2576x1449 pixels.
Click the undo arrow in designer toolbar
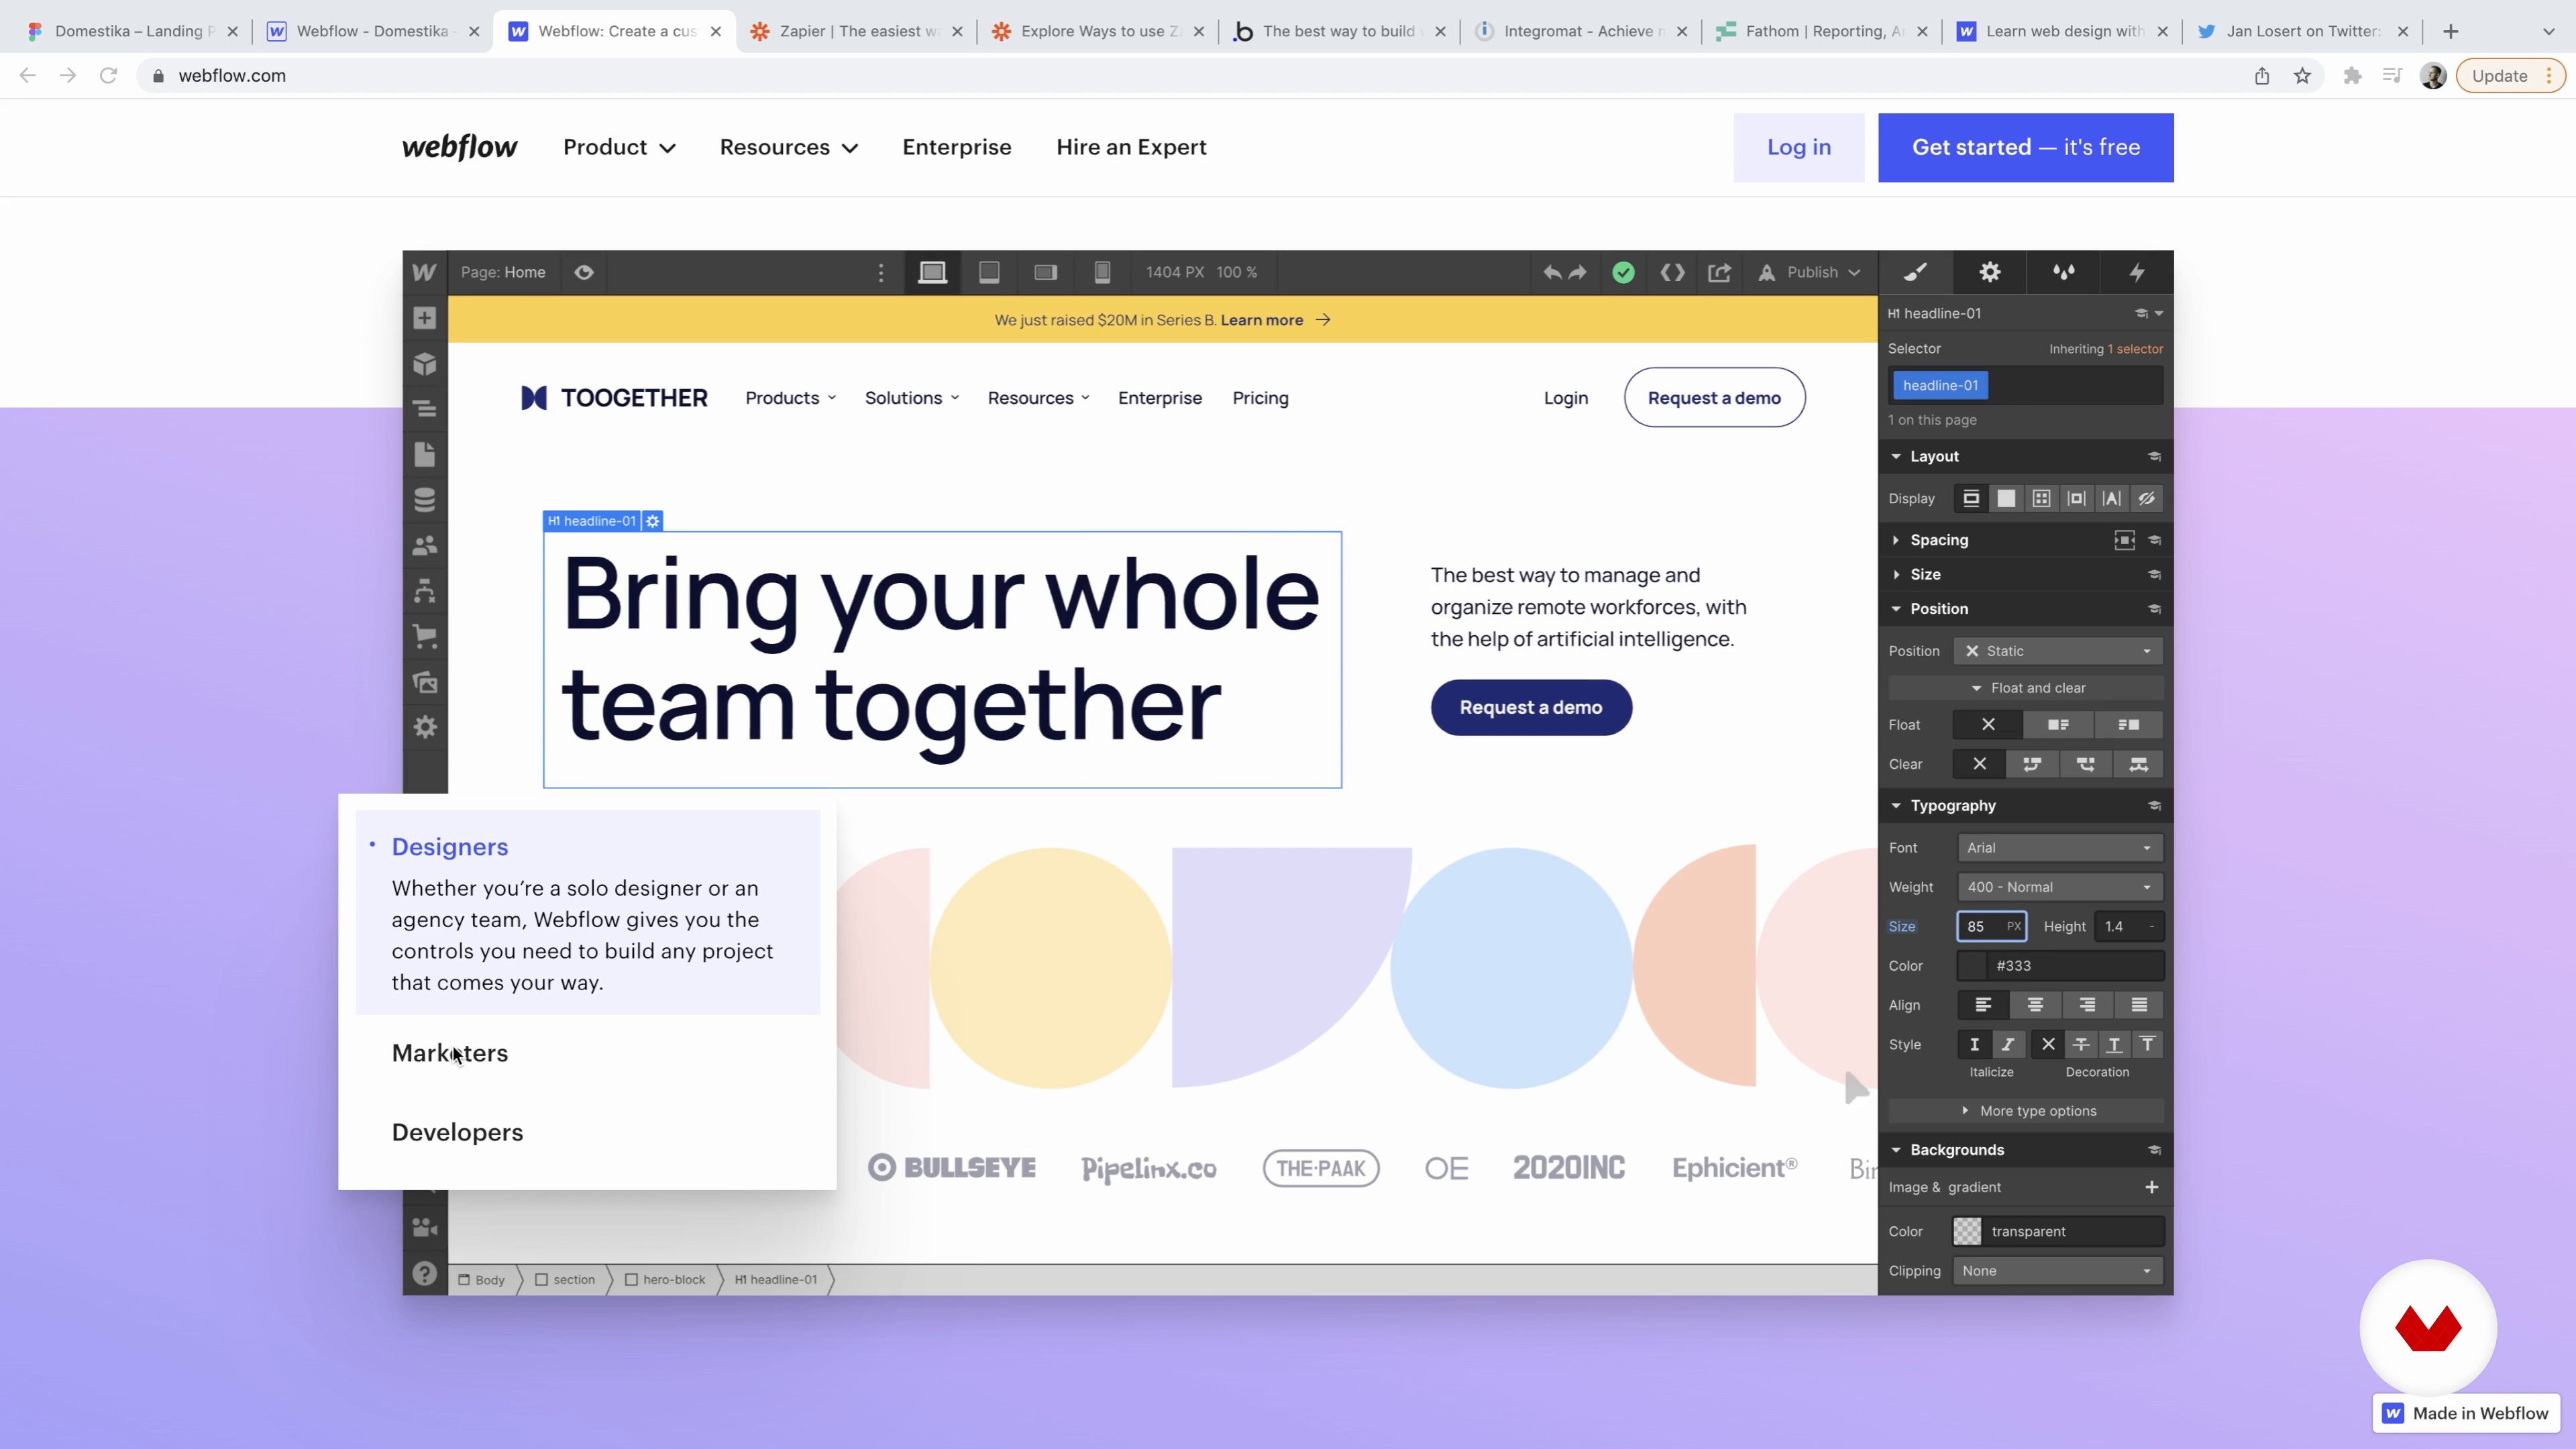1551,272
